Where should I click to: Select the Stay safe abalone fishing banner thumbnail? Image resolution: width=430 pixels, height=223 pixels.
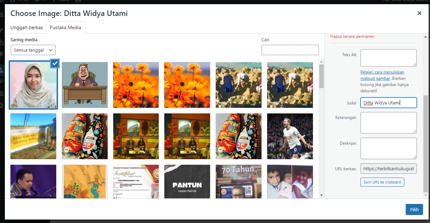(x=33, y=136)
